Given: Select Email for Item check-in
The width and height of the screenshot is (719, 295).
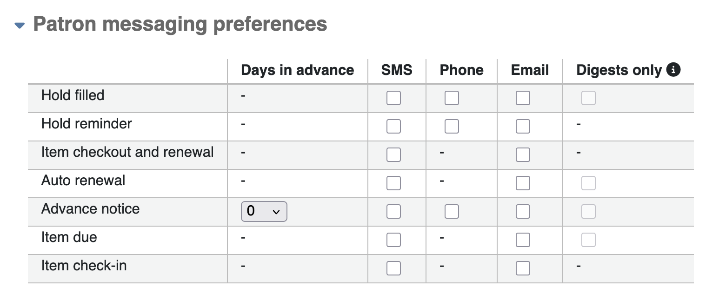Looking at the screenshot, I should tap(523, 268).
